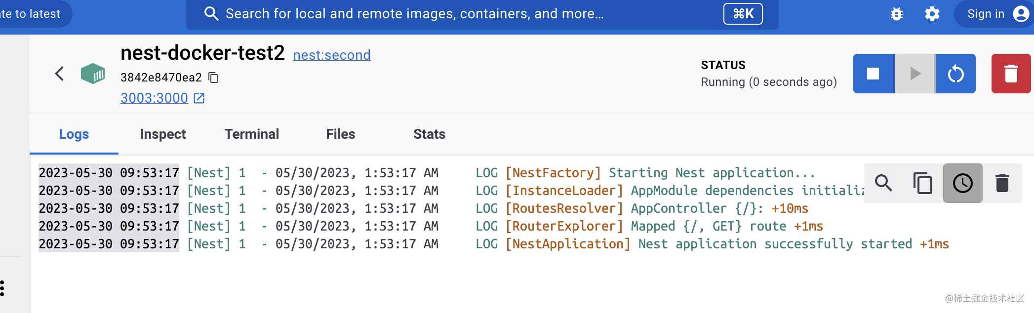
Task: Restart the container with circular arrow
Action: point(955,74)
